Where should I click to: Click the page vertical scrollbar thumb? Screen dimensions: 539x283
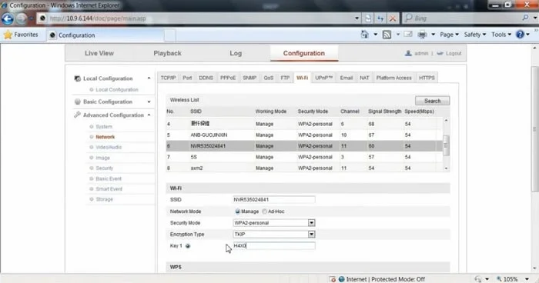pyautogui.click(x=535, y=128)
